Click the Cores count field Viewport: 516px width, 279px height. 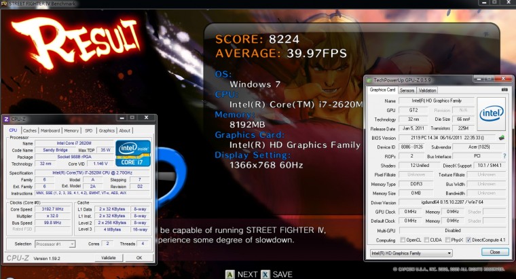coord(107,244)
